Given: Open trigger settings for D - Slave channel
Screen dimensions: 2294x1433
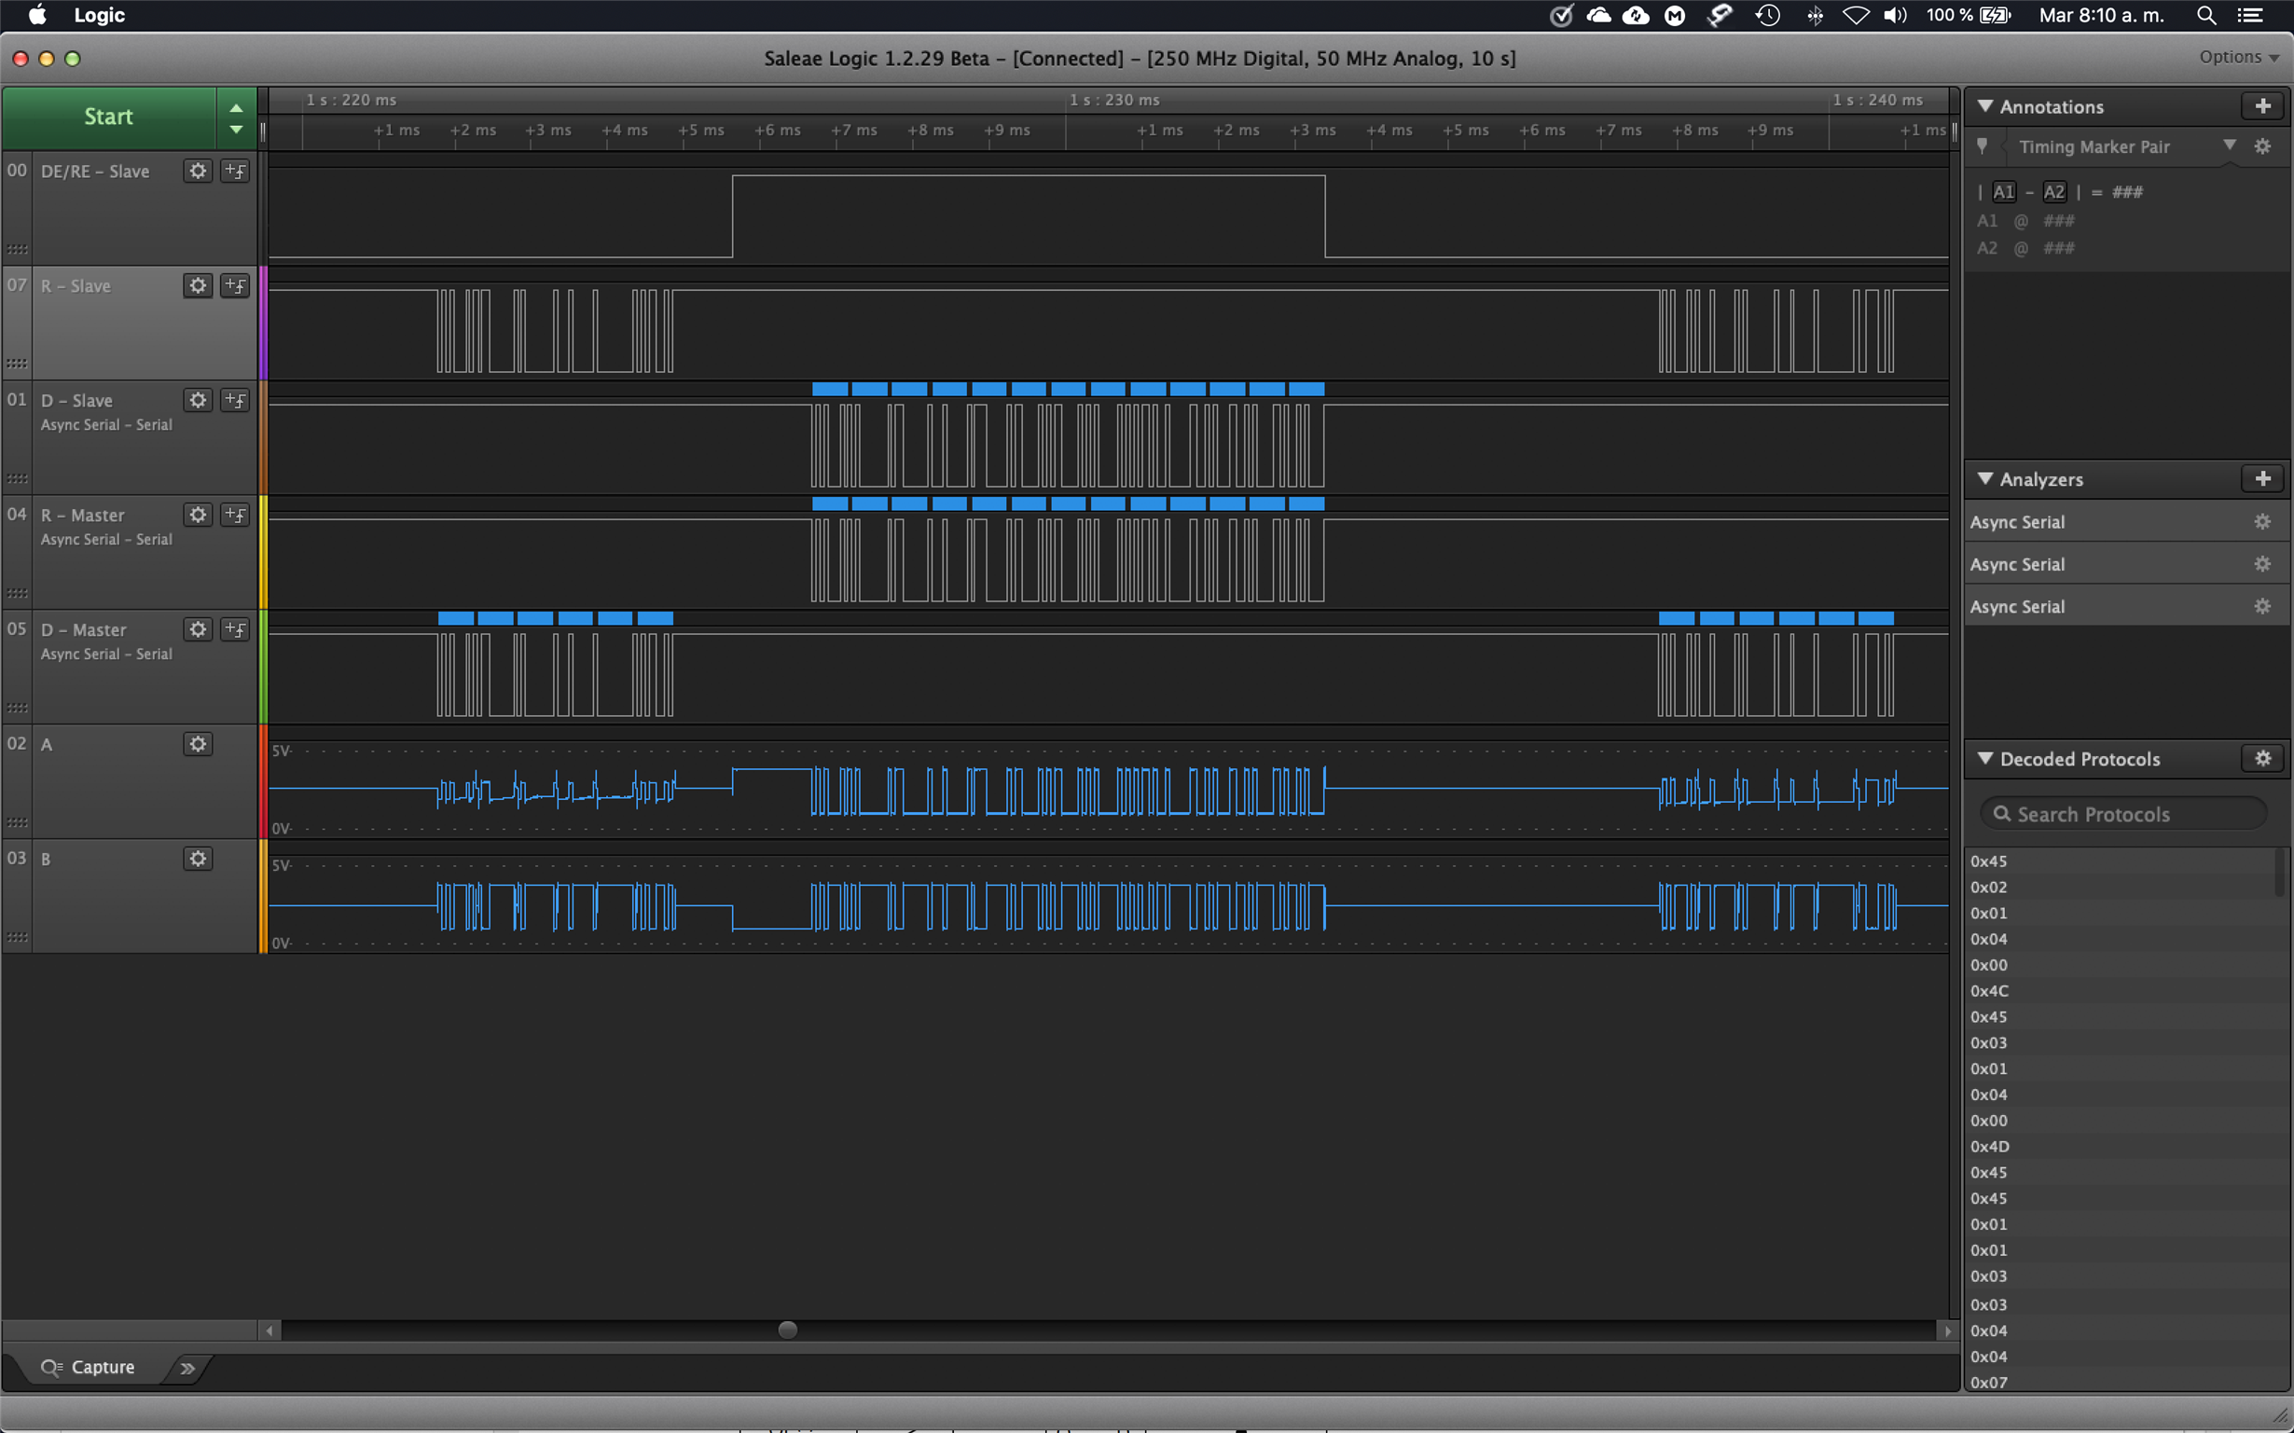Looking at the screenshot, I should 235,400.
